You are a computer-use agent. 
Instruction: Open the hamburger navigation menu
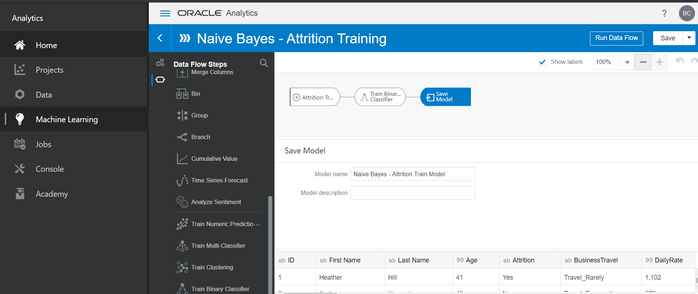point(165,13)
